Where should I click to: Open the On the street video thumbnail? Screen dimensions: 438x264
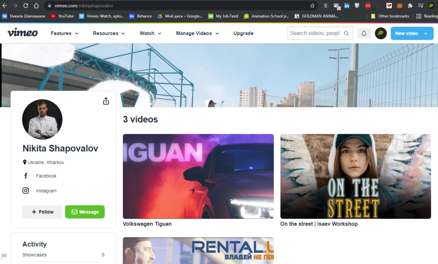pyautogui.click(x=356, y=176)
